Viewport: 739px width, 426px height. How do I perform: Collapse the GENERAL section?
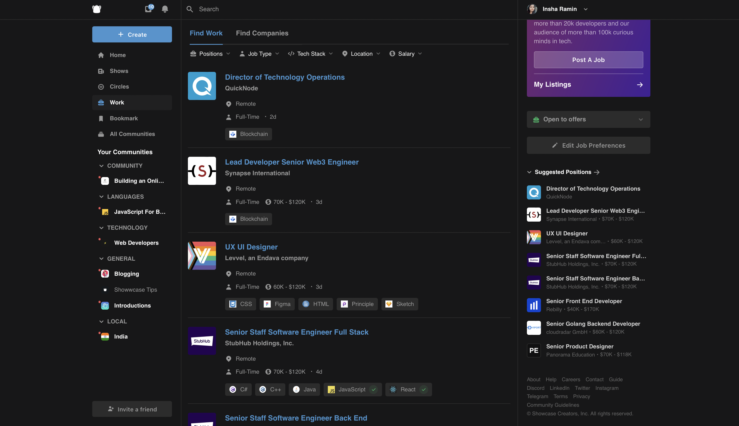(101, 259)
